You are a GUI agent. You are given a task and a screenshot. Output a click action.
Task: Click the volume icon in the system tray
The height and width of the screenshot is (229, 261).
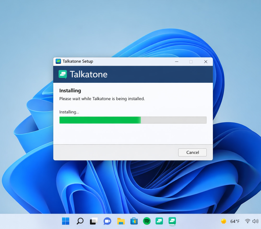coord(255,221)
